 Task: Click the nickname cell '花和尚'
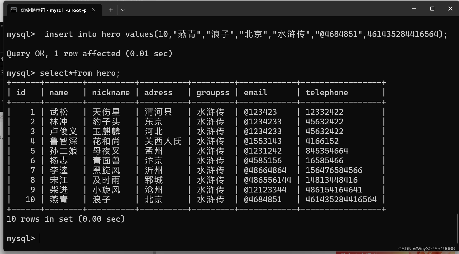tap(106, 141)
